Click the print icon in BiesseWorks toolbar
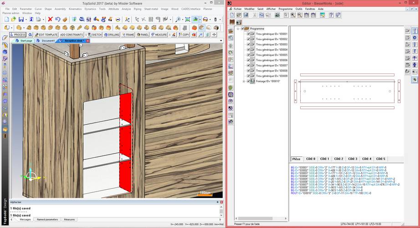Image resolution: width=420 pixels, height=228 pixels. [277, 15]
